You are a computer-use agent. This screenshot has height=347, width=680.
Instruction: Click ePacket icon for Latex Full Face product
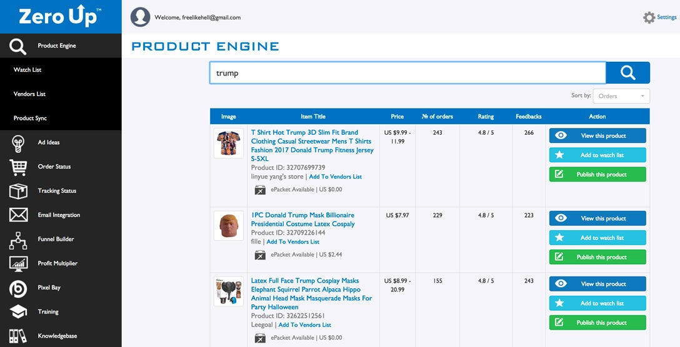(x=260, y=338)
